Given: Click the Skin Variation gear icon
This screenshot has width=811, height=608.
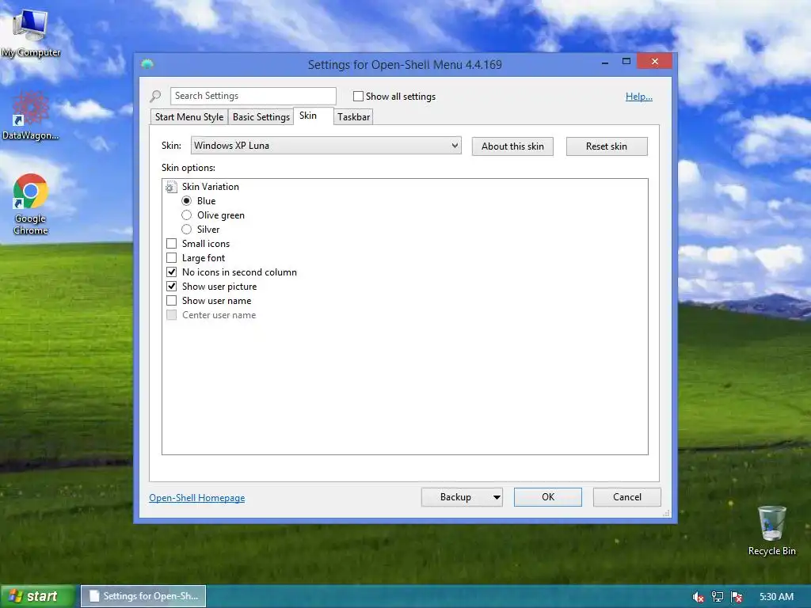Looking at the screenshot, I should pos(171,187).
